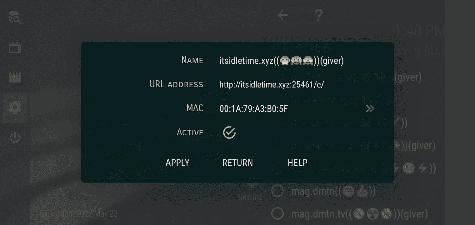Screen dimensions: 475x225
Task: Click the HELP button in dialog
Action: click(x=297, y=163)
